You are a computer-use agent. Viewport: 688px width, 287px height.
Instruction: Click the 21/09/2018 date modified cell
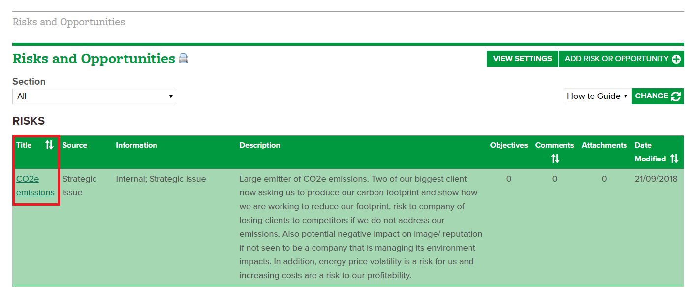(656, 179)
